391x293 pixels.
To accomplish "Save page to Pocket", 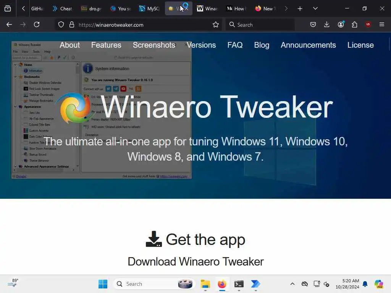I will [x=313, y=24].
